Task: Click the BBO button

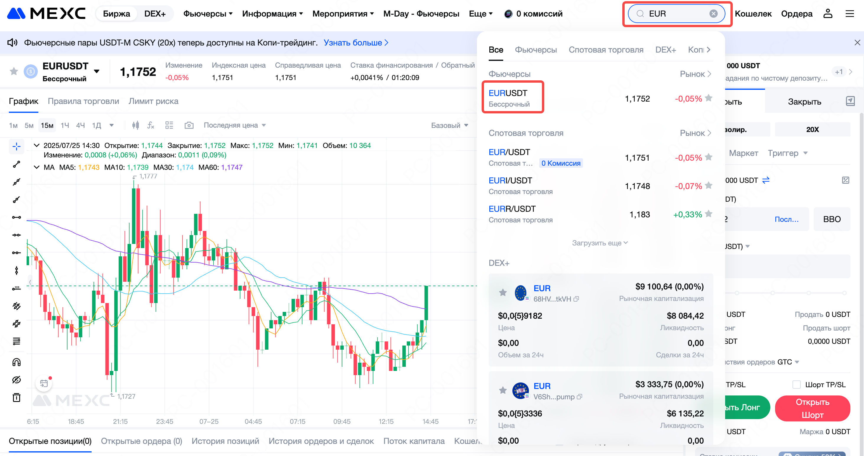Action: click(832, 219)
